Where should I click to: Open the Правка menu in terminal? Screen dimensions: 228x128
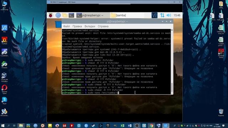point(77,26)
